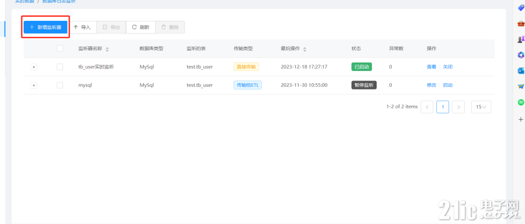Open the Microsoft 365 sidebar icon
This screenshot has width=525, height=224.
tap(521, 55)
